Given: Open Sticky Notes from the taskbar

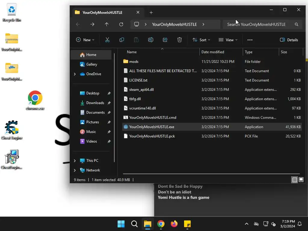Looking at the screenshot, I should point(187,224).
